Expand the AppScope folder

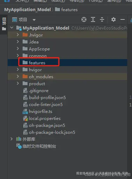(x=18, y=49)
